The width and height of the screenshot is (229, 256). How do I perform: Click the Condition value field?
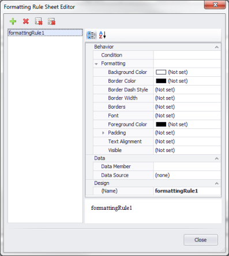(x=187, y=55)
